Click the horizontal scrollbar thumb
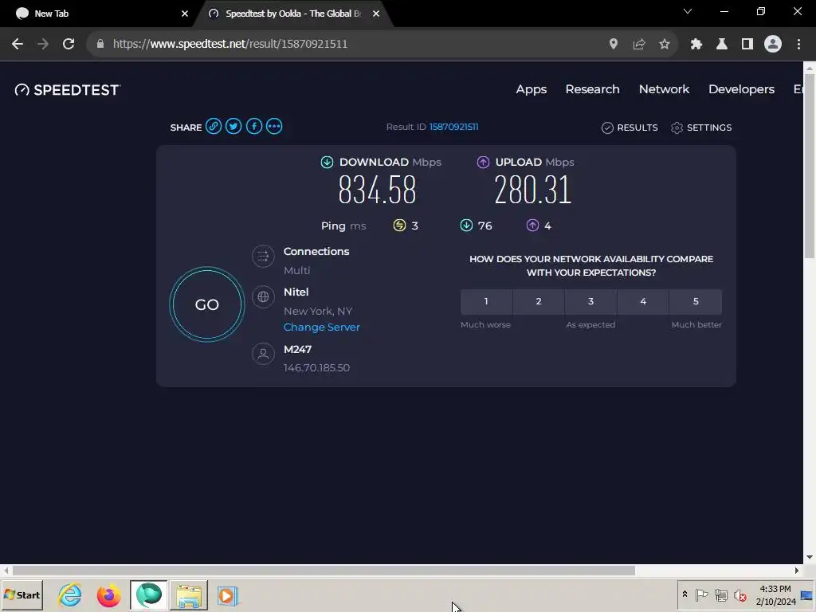 click(324, 571)
